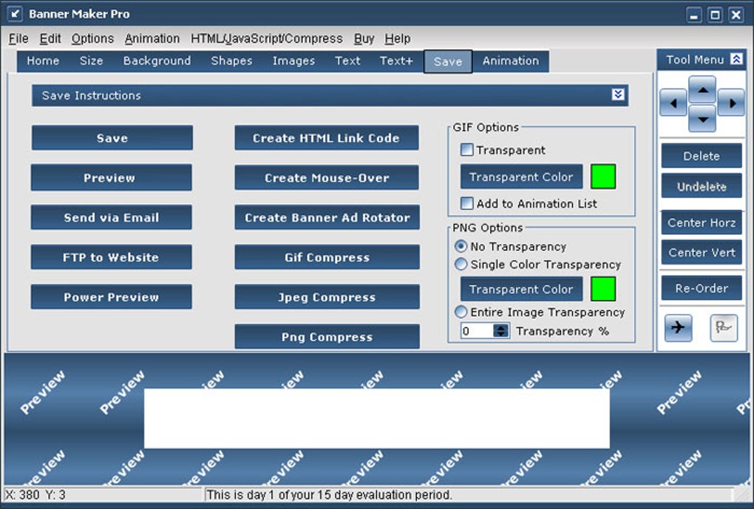Click Create Mouse-Over
This screenshot has height=509, width=754.
tap(327, 178)
